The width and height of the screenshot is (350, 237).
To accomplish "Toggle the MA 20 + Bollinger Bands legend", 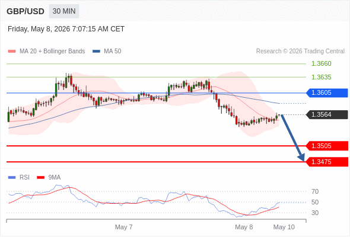I will 52,52.
